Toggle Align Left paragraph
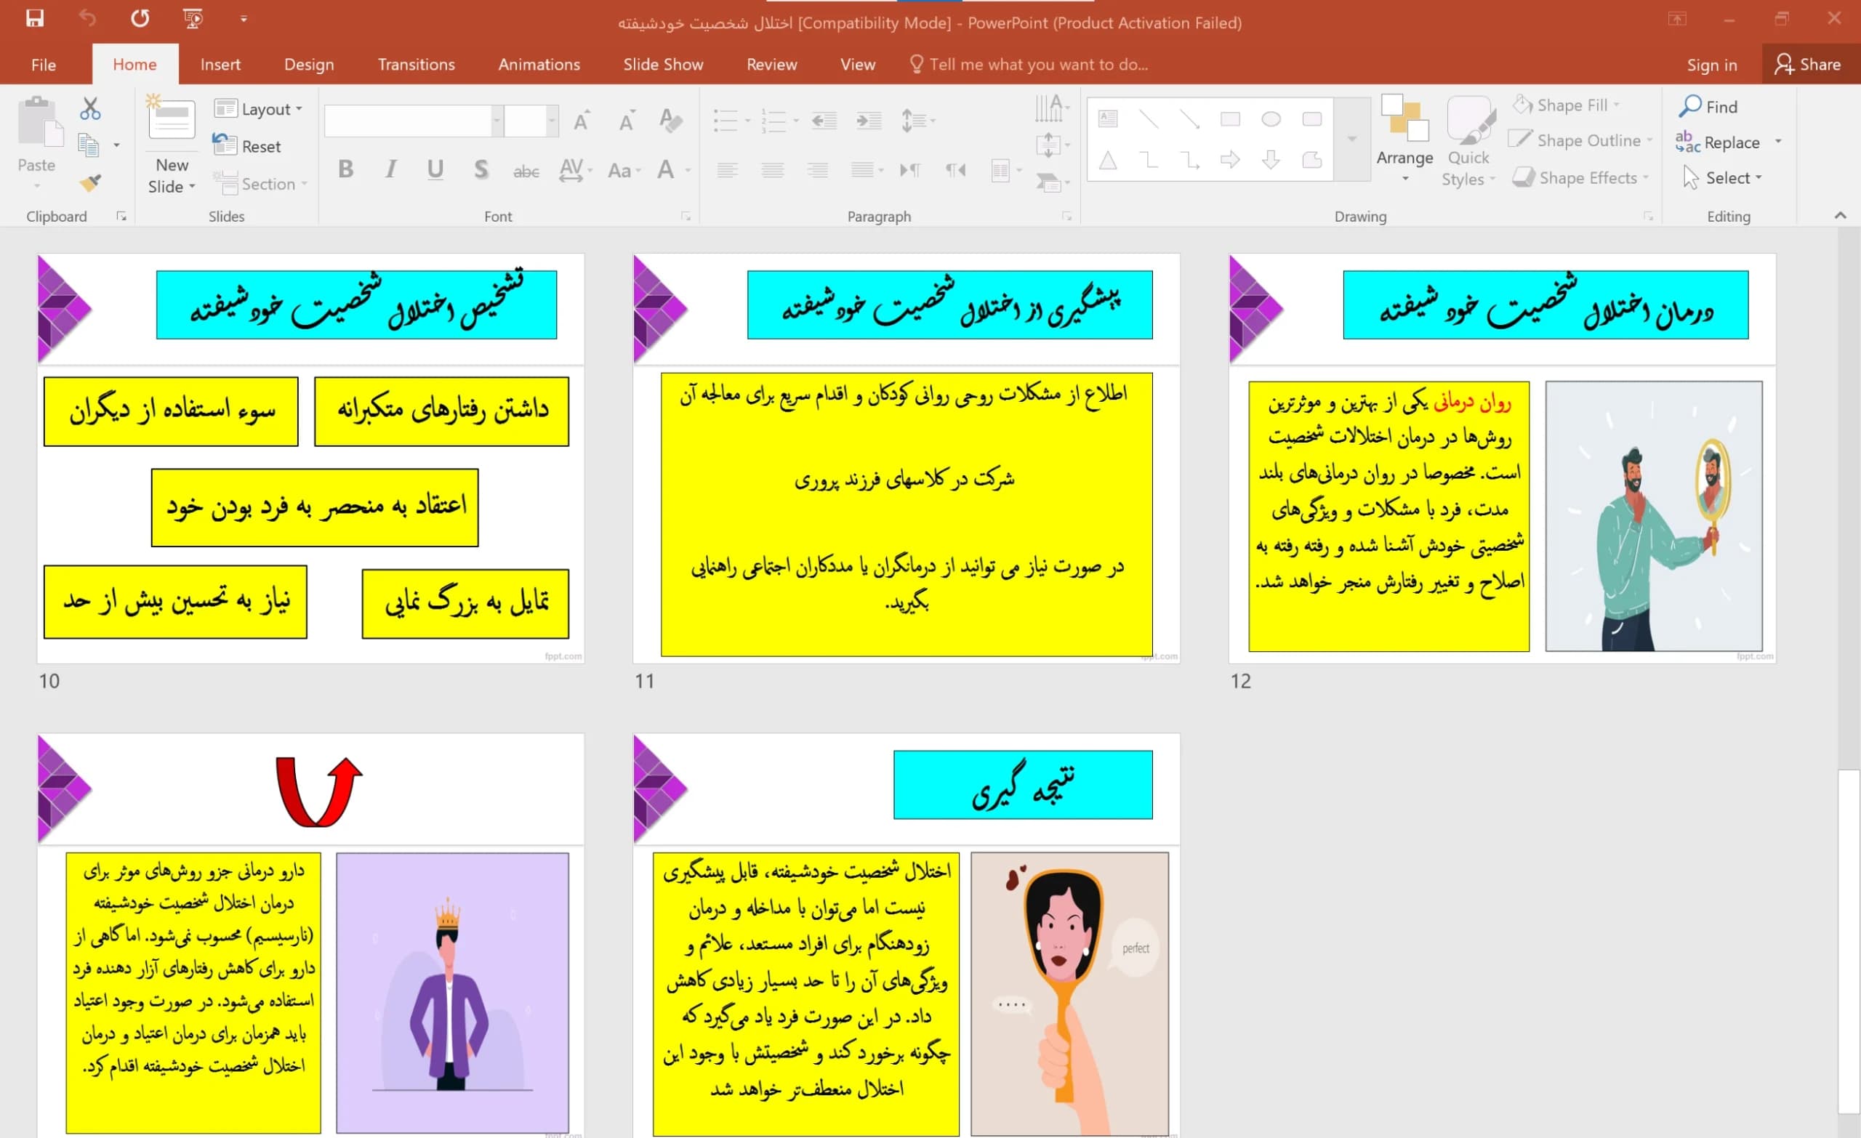The image size is (1861, 1138). 728,170
